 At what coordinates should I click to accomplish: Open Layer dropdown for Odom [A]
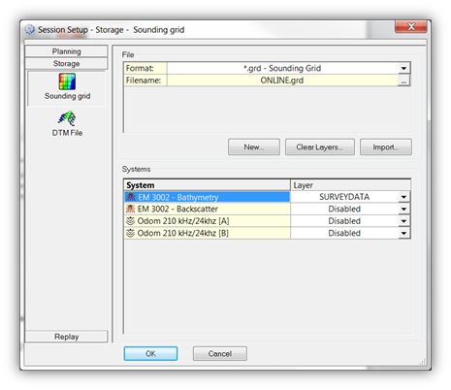[x=403, y=221]
